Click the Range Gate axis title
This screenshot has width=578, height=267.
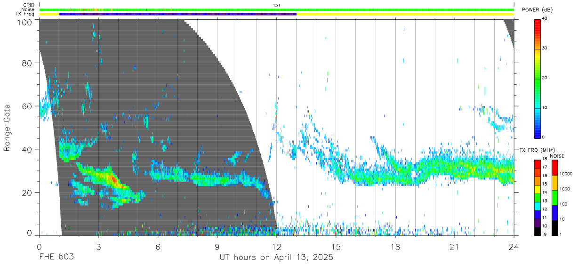coord(7,128)
